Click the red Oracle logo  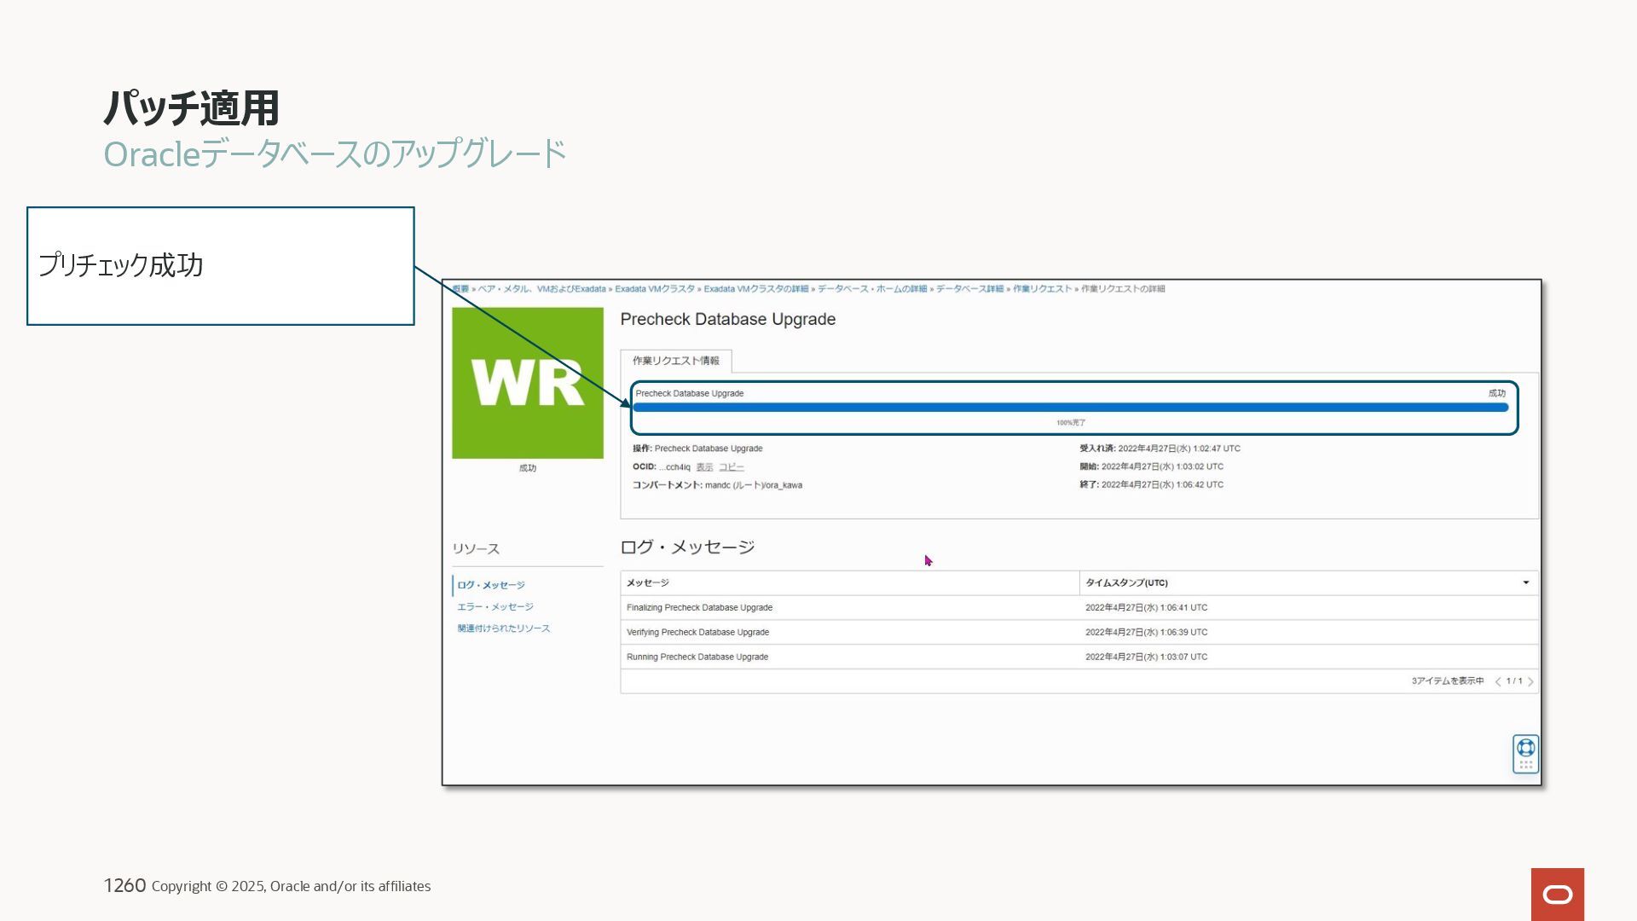point(1557,894)
